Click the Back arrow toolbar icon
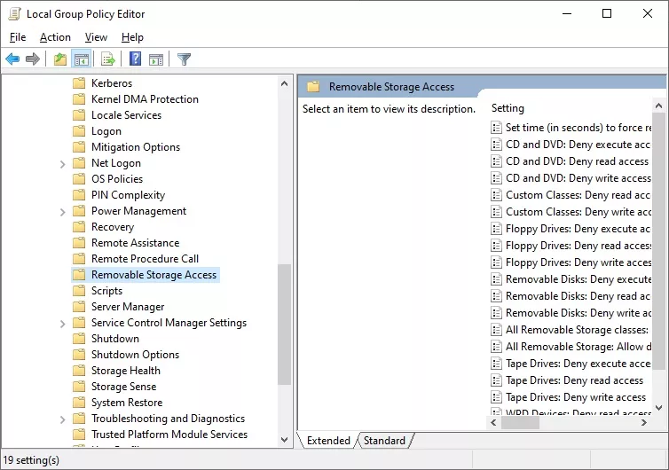669x470 pixels. 12,59
